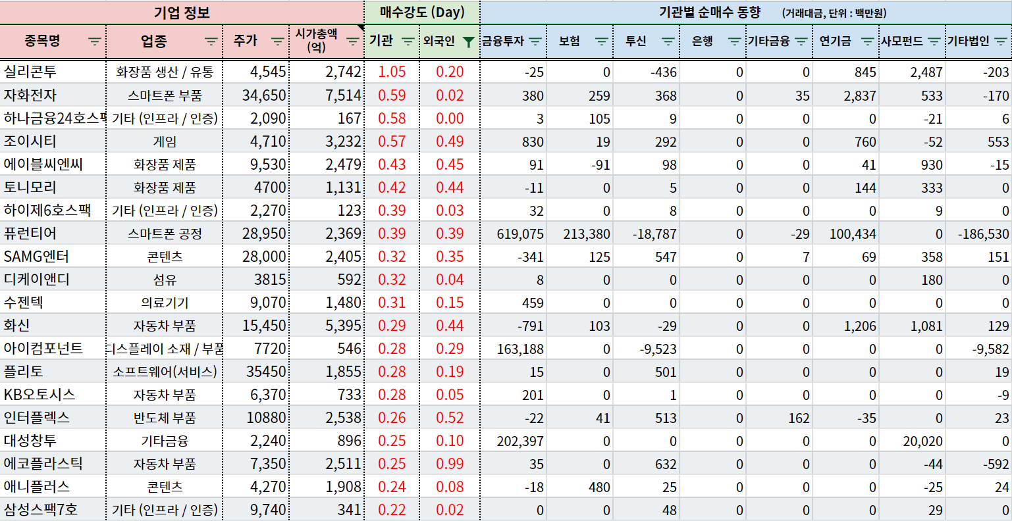Open the 기타법인 column filter dropdown
Image resolution: width=1012 pixels, height=521 pixels.
[x=1001, y=41]
